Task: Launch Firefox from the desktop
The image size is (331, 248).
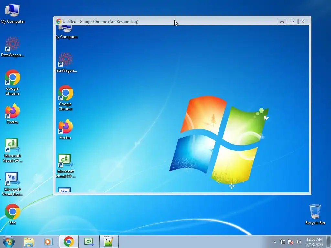Action: pos(13,113)
